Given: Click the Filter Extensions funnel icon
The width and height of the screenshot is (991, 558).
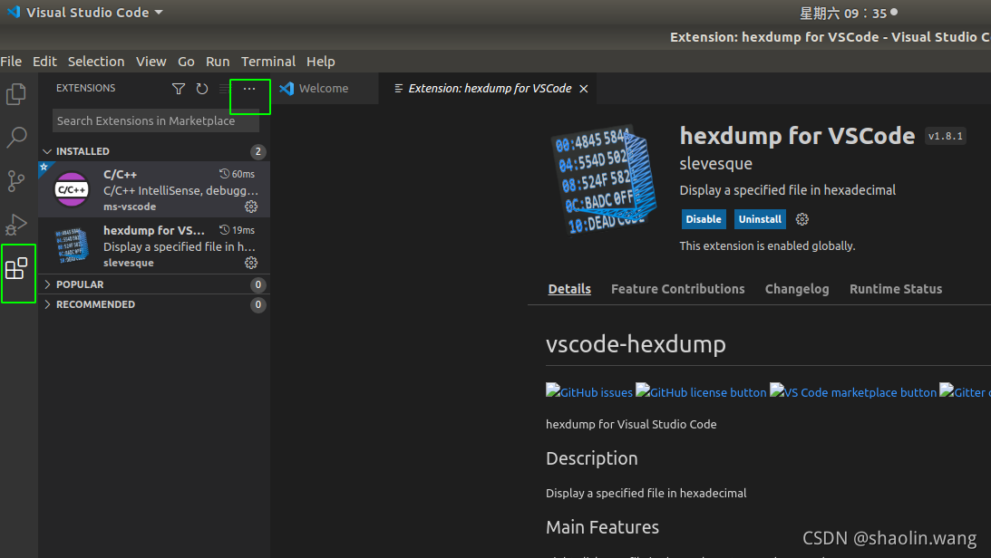Looking at the screenshot, I should [178, 89].
